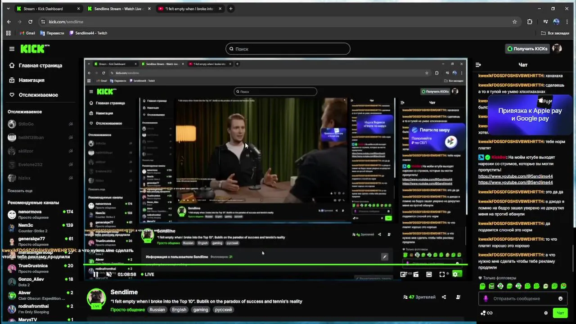Click the KICK logo
This screenshot has height=324, width=576.
[35, 49]
